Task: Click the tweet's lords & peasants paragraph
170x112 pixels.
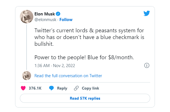Action: pyautogui.click(x=89, y=37)
